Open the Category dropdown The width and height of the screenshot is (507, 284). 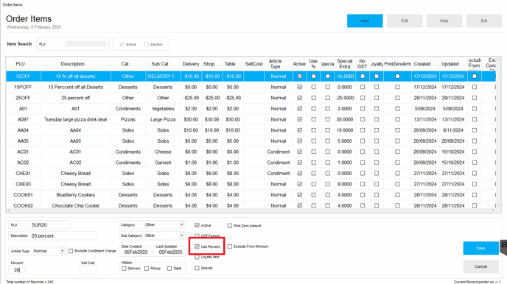tap(182, 224)
